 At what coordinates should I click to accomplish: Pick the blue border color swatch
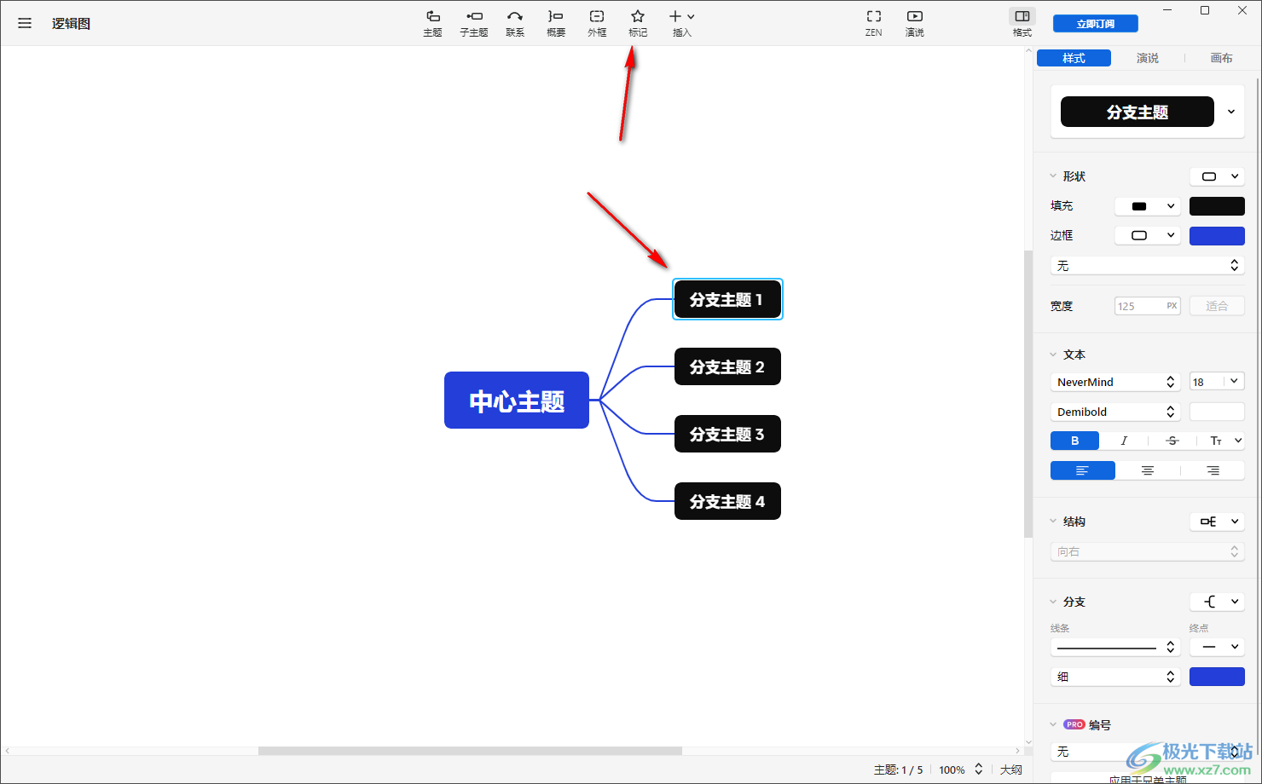1217,235
